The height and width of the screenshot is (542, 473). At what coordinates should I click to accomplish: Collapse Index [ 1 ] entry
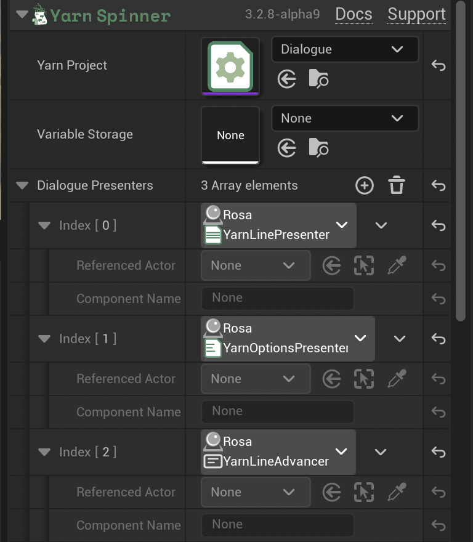(44, 339)
